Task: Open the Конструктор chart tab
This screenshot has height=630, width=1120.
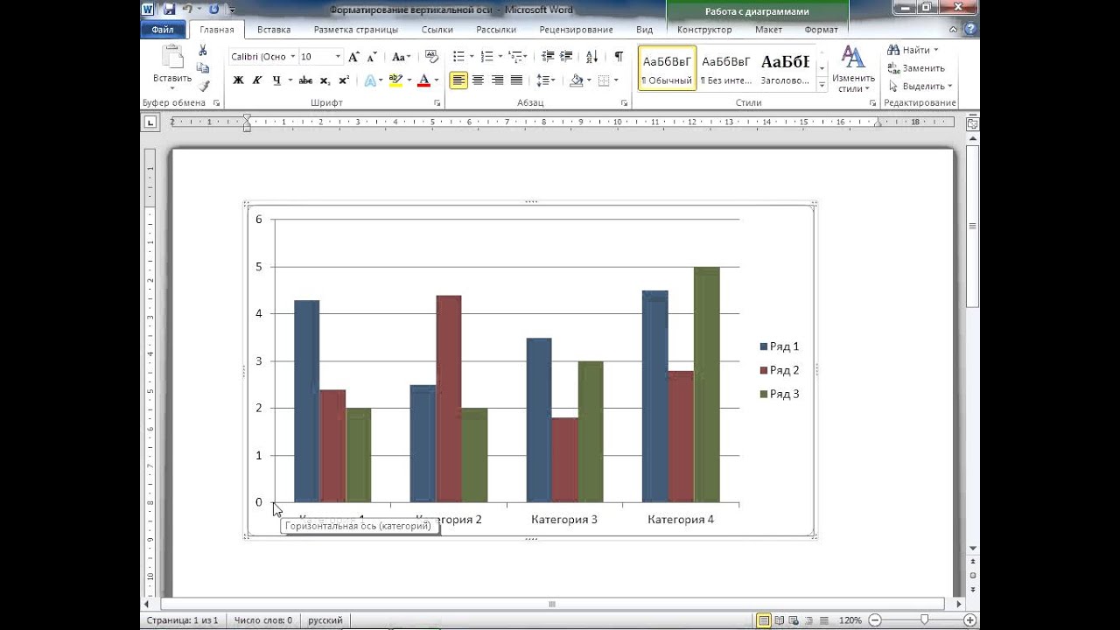Action: [x=704, y=30]
